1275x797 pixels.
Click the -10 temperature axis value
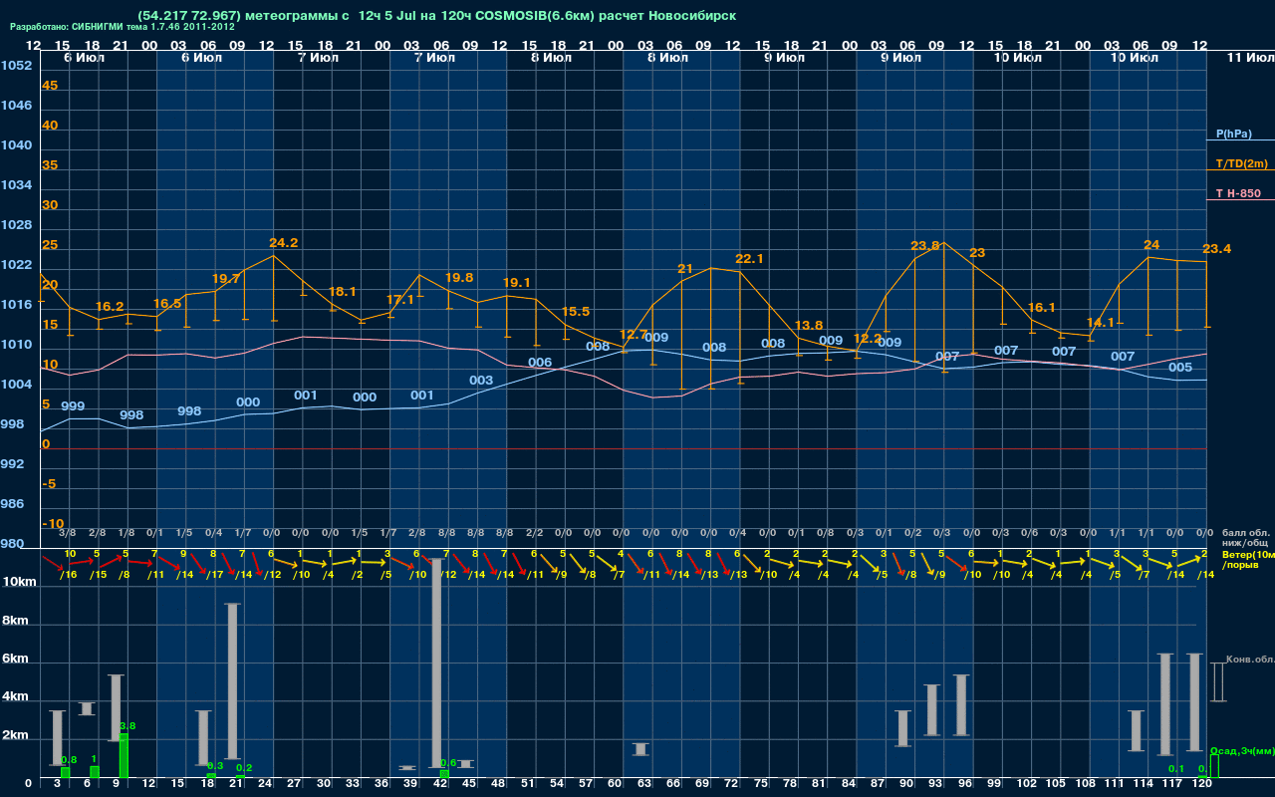pyautogui.click(x=53, y=524)
